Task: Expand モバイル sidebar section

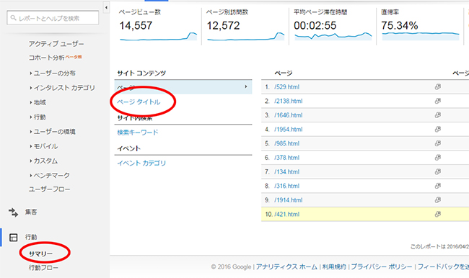Action: 44,146
